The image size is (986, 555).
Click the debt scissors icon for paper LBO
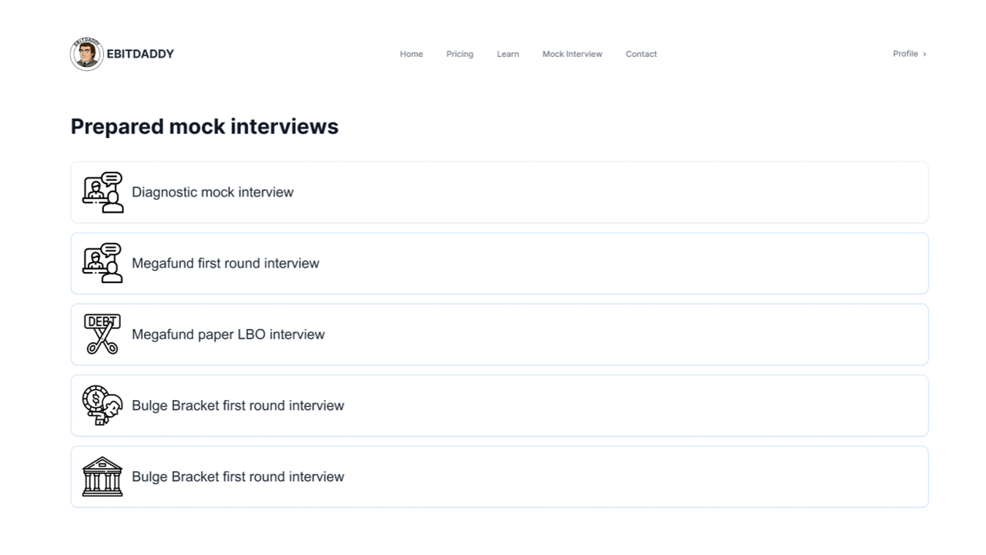click(x=102, y=335)
